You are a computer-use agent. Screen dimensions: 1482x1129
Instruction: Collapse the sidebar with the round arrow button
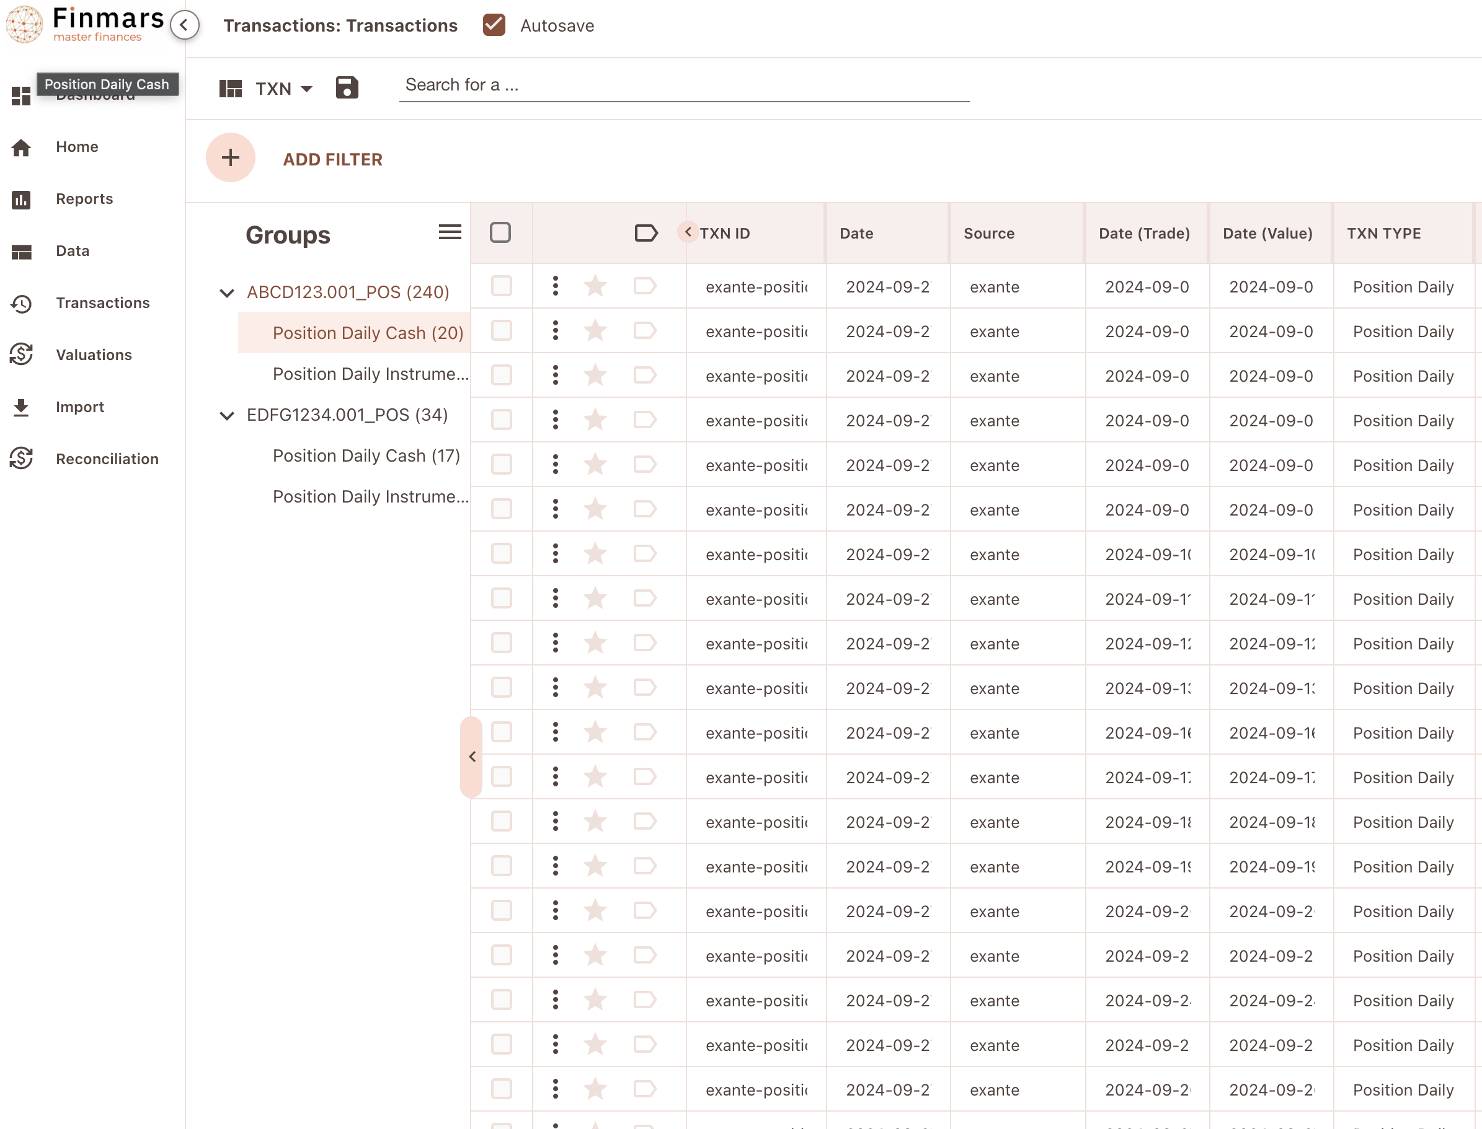tap(184, 25)
